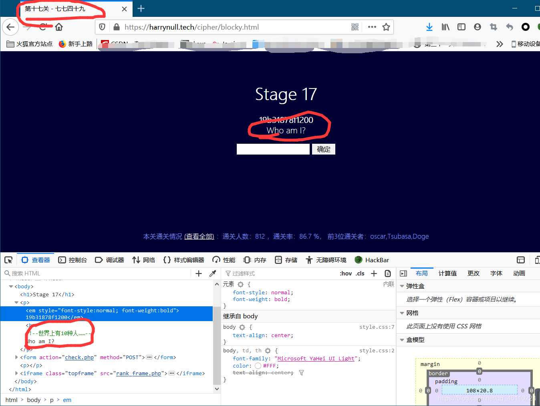Image resolution: width=540 pixels, height=406 pixels.
Task: Open the 移动设备 bookmarks folder
Action: (x=525, y=44)
